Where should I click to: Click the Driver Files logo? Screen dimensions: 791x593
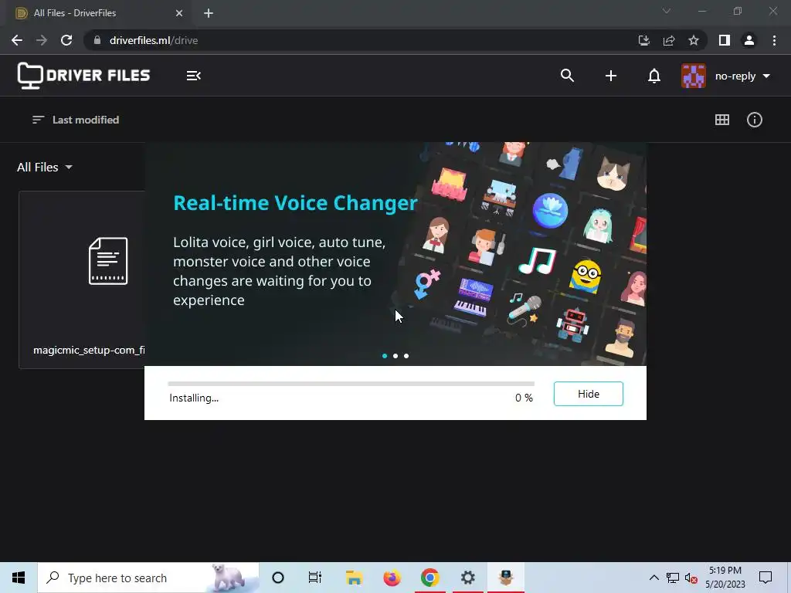coord(83,76)
